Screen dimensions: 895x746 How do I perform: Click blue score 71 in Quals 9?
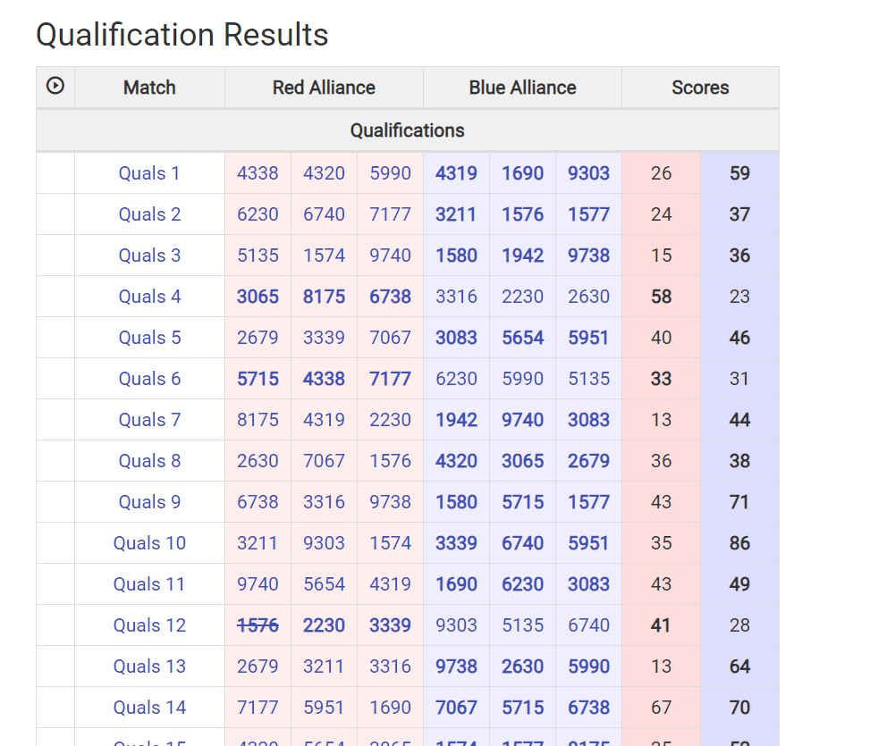[739, 502]
